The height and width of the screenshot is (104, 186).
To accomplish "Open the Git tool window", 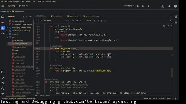I will [x=3, y=94].
